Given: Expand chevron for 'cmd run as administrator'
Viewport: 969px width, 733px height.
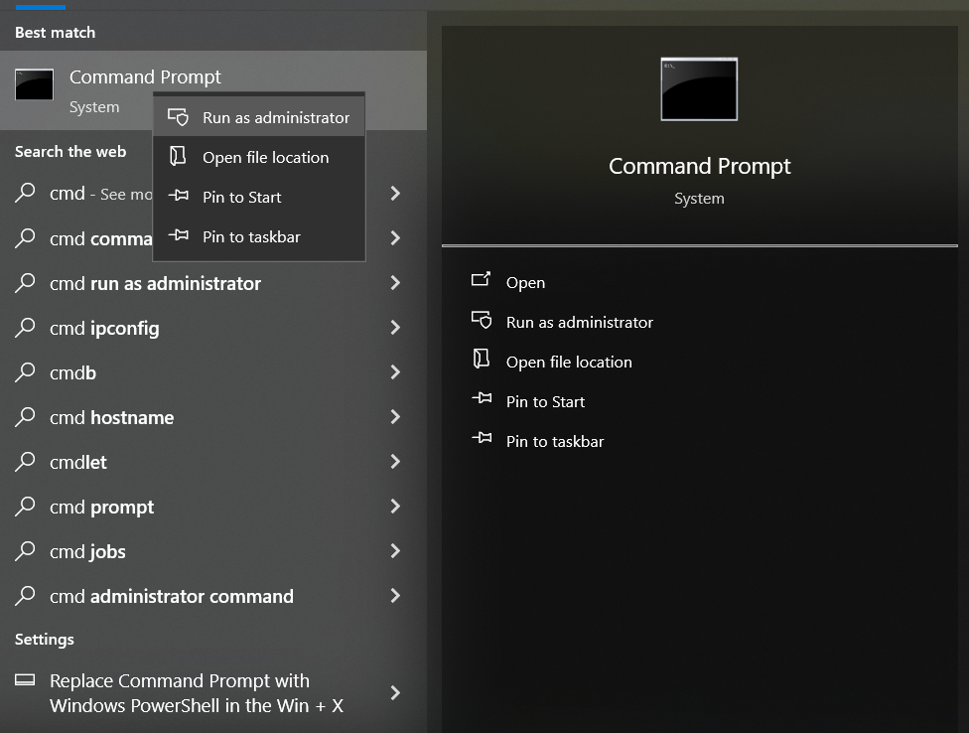Looking at the screenshot, I should [x=395, y=283].
